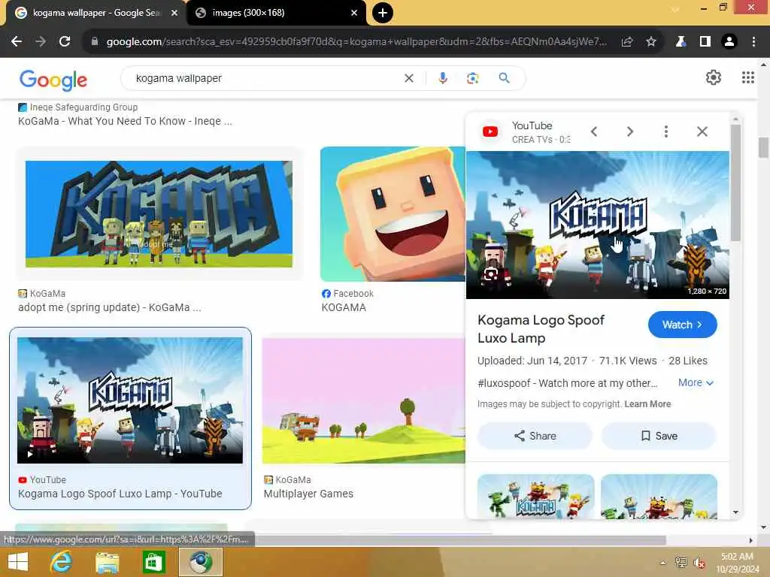Click the YouTube logo in preview header
The width and height of the screenshot is (770, 577).
pyautogui.click(x=490, y=131)
